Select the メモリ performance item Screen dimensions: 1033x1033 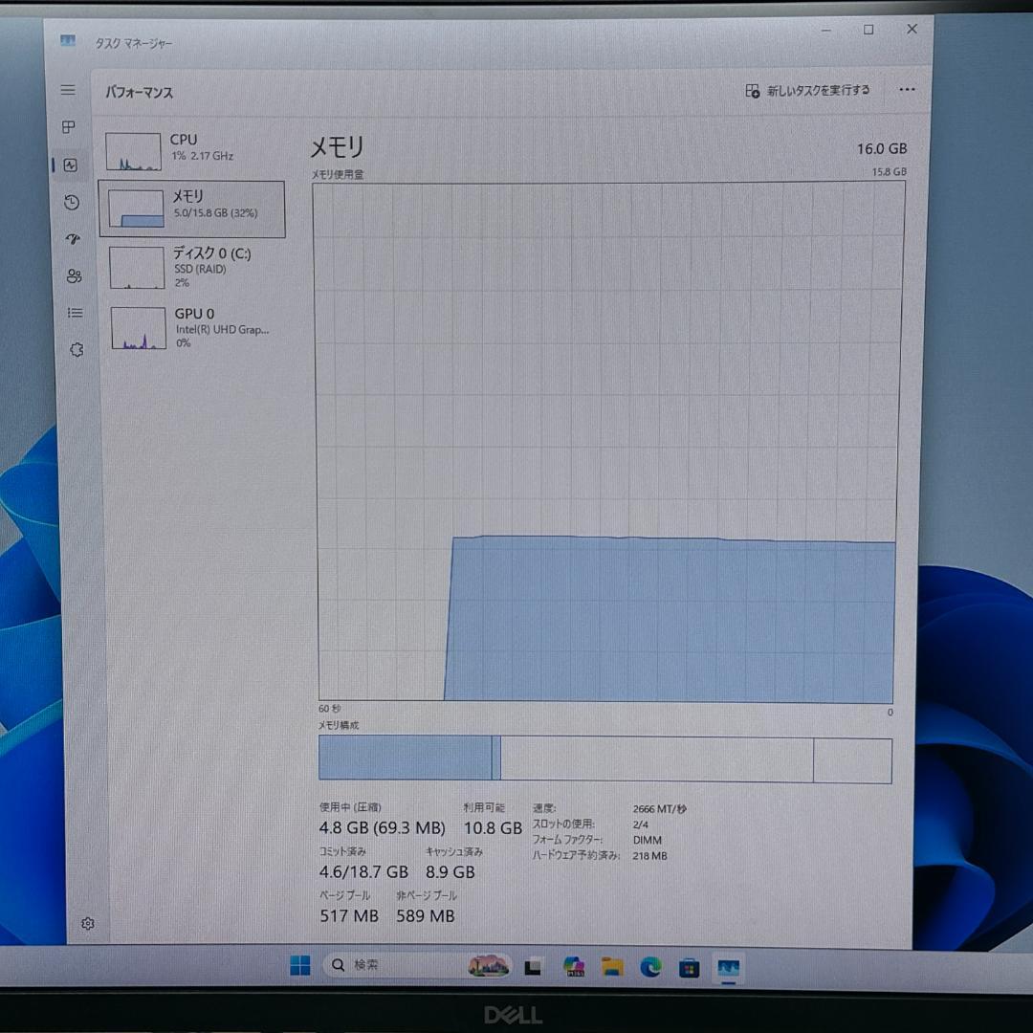[191, 209]
